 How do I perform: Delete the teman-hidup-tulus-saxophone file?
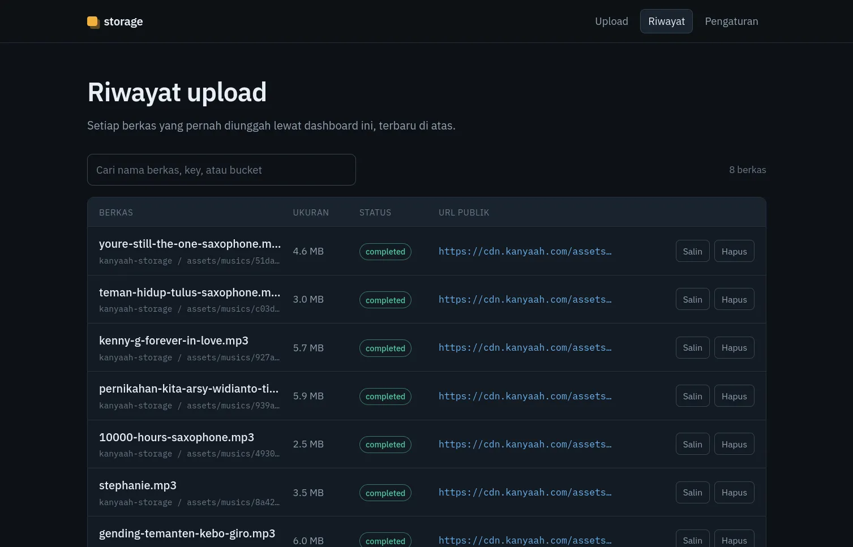[x=734, y=299]
